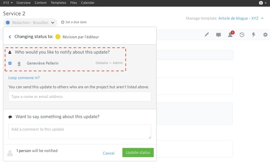270x163 pixels.
Task: Focus the name or email address field
Action: tap(80, 96)
